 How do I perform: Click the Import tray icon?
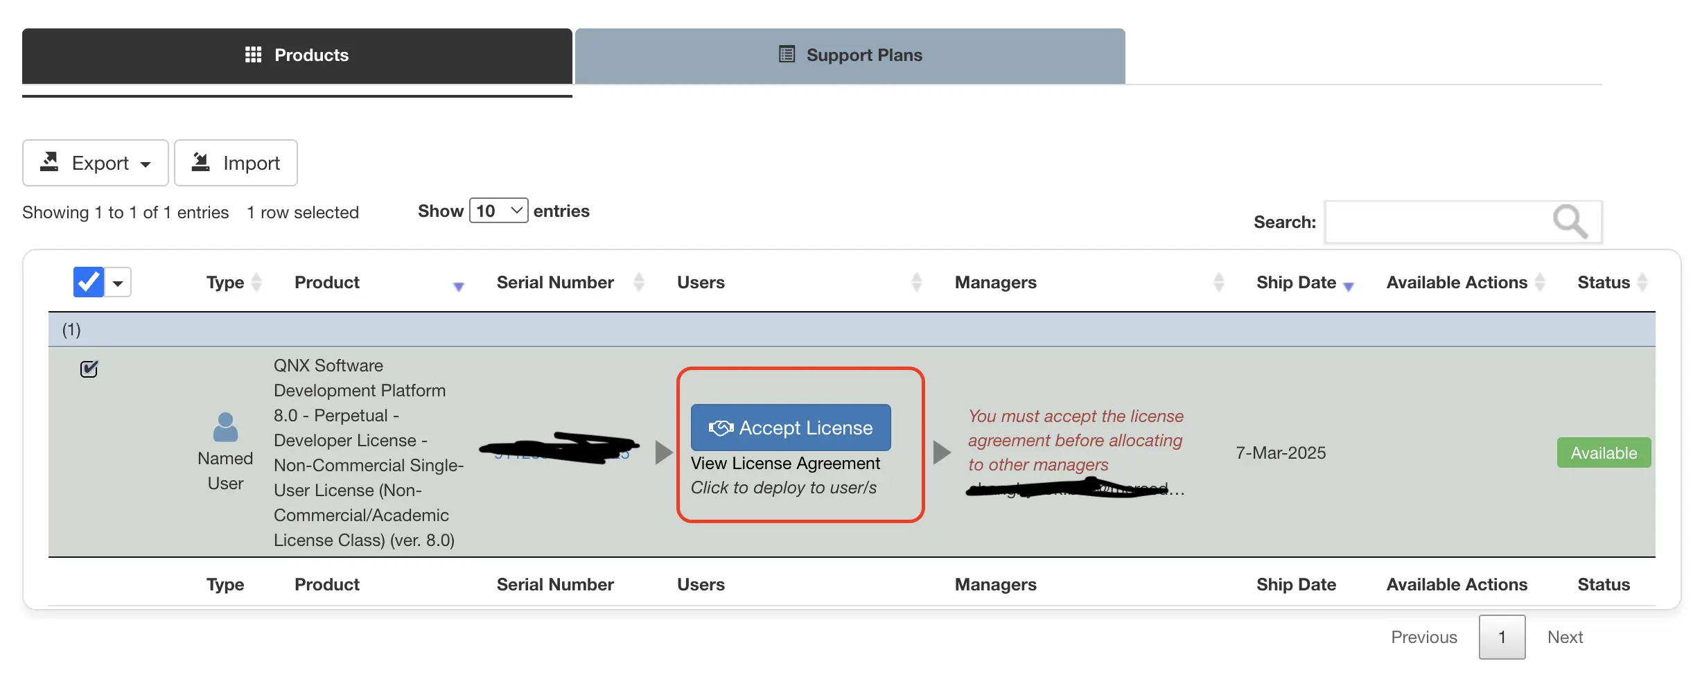coord(200,161)
